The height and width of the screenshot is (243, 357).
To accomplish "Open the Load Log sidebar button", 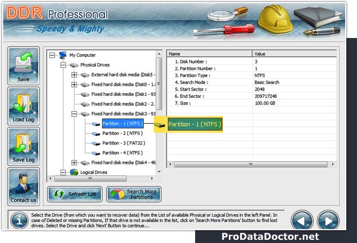I will click(x=24, y=106).
